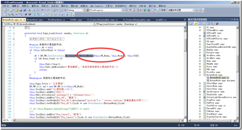Open the 调试 menu
Image resolution: width=242 pixels, height=130 pixels.
click(x=64, y=6)
